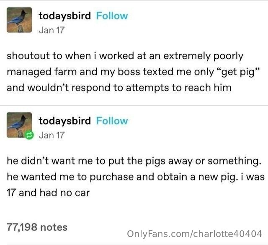Click the line "and wouldn't respond to attempts"
The image size is (268, 245).
click(119, 88)
